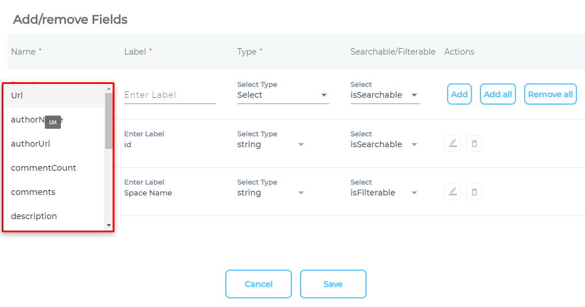Click the Enter Label input field
The image size is (585, 307).
[170, 95]
